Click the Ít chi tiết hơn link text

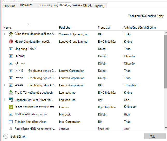point(18,137)
